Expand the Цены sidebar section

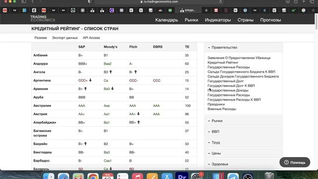243,153
